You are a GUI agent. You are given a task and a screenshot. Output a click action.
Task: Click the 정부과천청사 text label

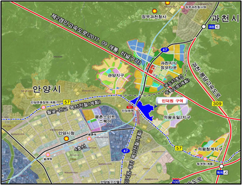tap(154, 16)
